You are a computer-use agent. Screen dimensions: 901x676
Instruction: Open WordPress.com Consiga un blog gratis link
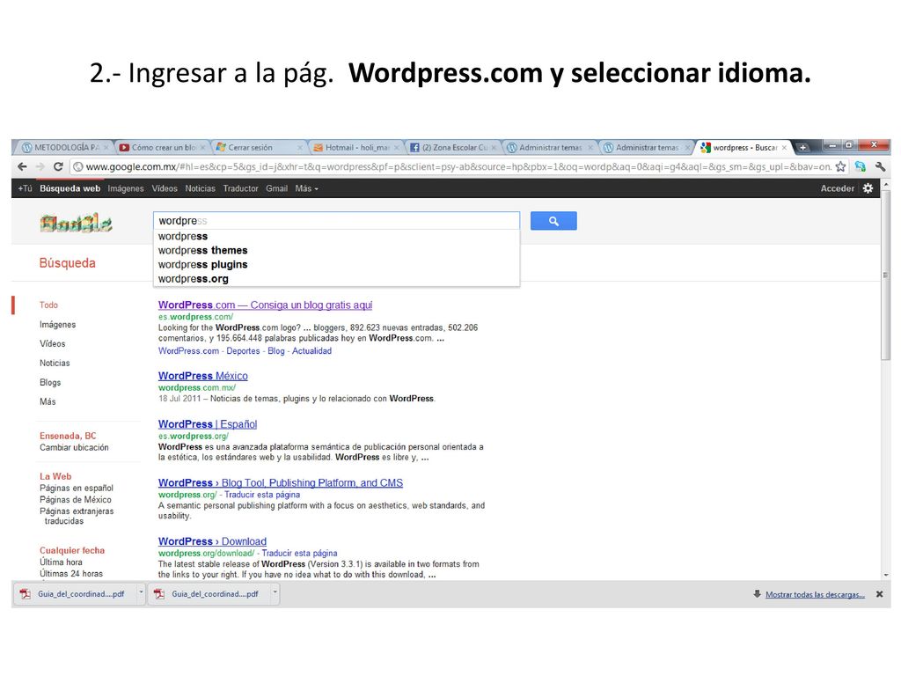[x=265, y=305]
